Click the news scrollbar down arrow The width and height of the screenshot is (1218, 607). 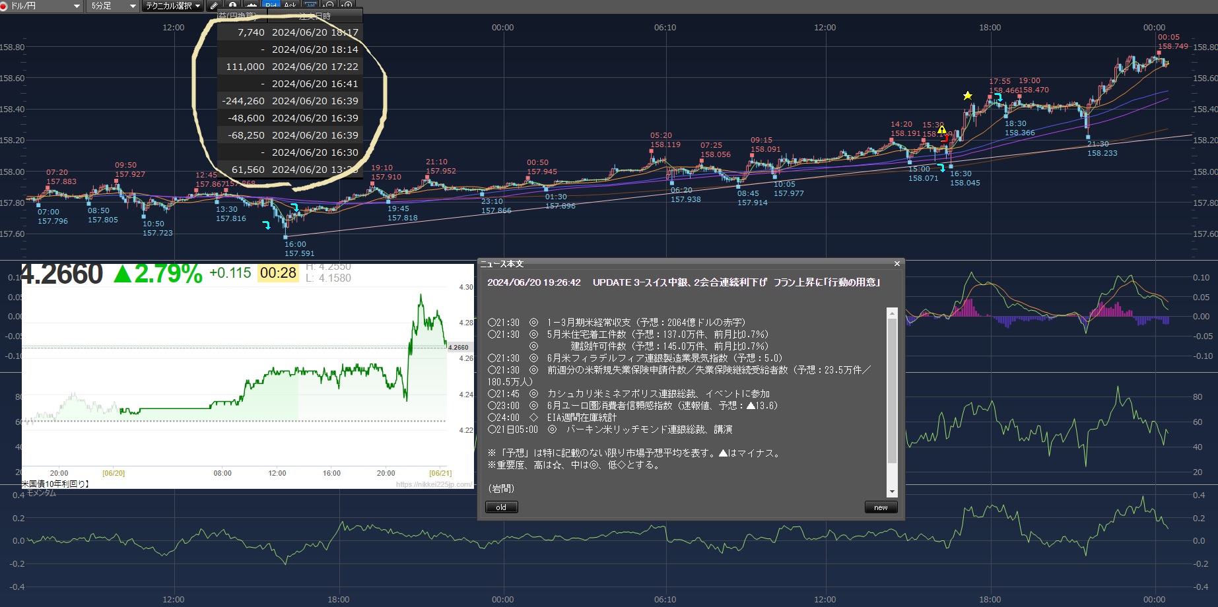point(892,492)
